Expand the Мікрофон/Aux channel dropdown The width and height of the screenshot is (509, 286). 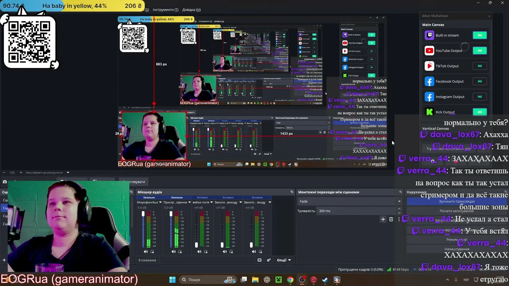pyautogui.click(x=160, y=202)
